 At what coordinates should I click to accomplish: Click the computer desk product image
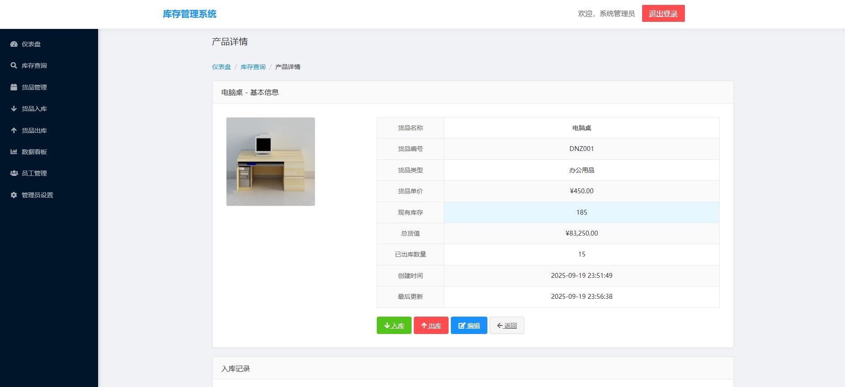[271, 162]
